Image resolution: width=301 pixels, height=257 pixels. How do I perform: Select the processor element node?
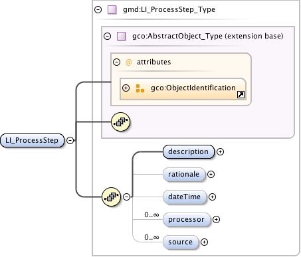[187, 220]
